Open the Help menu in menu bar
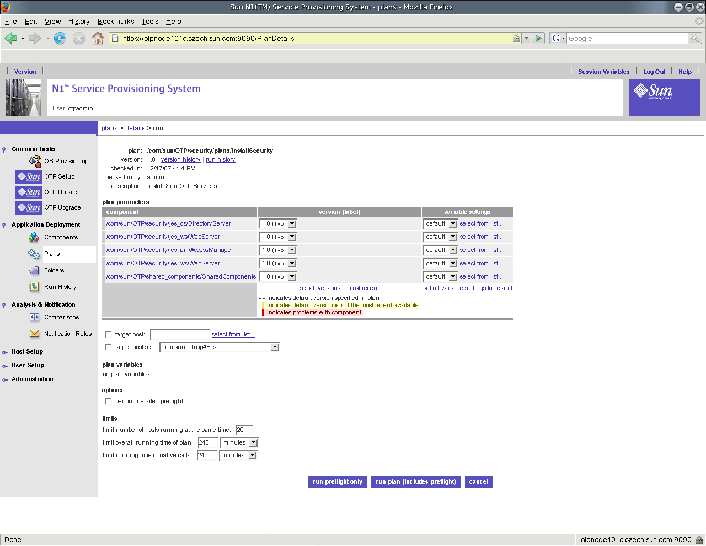706x546 pixels. coord(173,21)
